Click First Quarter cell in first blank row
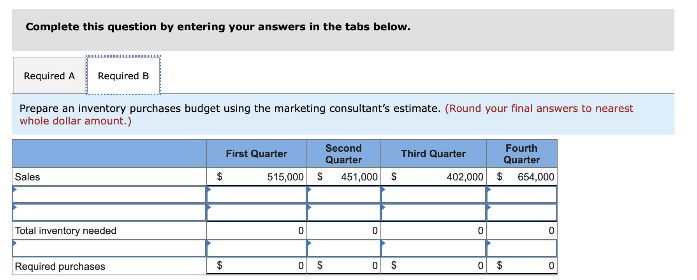Screen dimensions: 697x280 (257, 194)
